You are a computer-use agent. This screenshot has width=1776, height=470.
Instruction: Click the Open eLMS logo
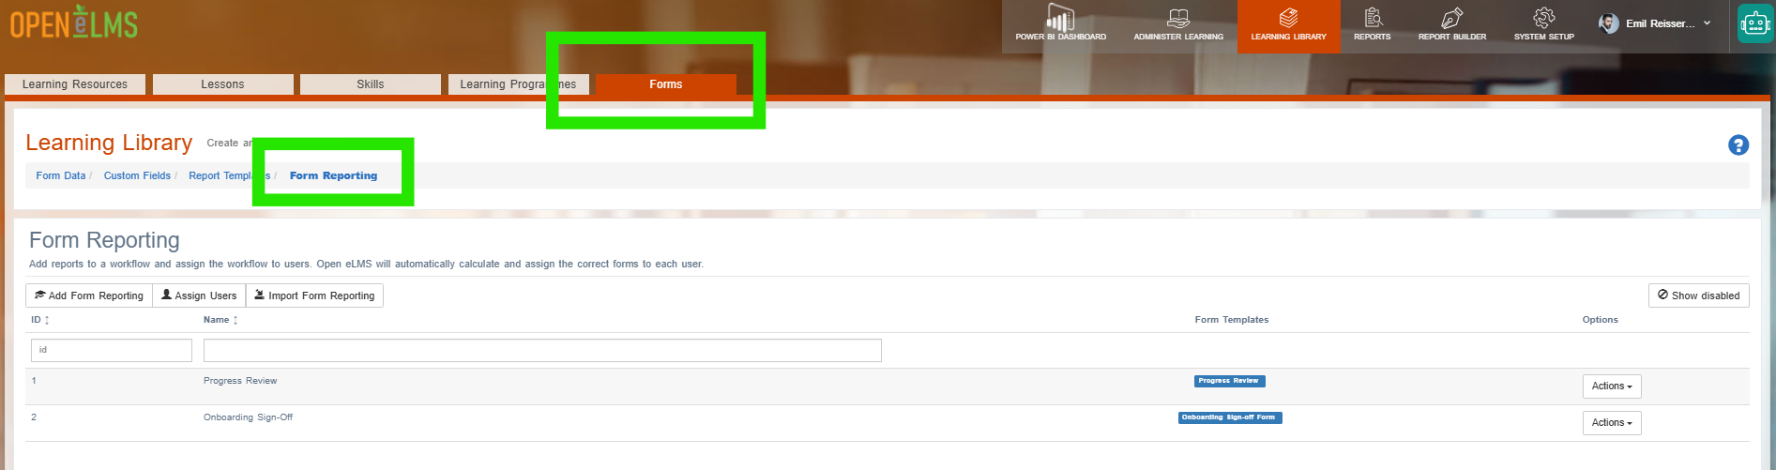[x=74, y=23]
